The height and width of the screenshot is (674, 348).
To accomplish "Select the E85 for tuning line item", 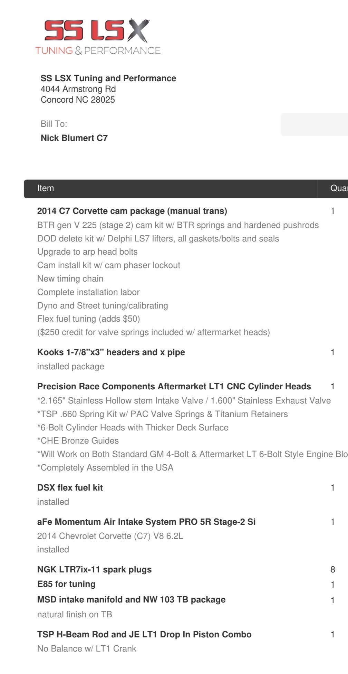I will 66,584.
